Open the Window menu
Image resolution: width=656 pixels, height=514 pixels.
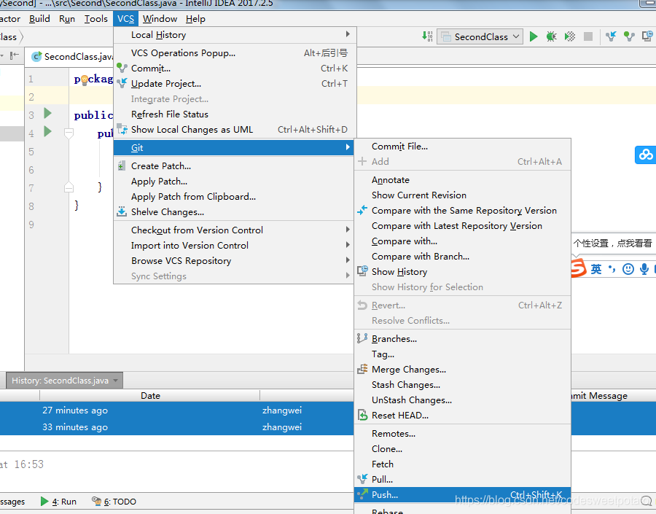(160, 19)
